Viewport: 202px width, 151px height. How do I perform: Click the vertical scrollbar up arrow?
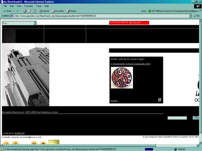(x=200, y=21)
